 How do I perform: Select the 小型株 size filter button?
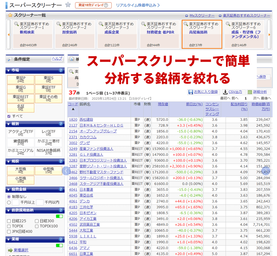[21, 180]
